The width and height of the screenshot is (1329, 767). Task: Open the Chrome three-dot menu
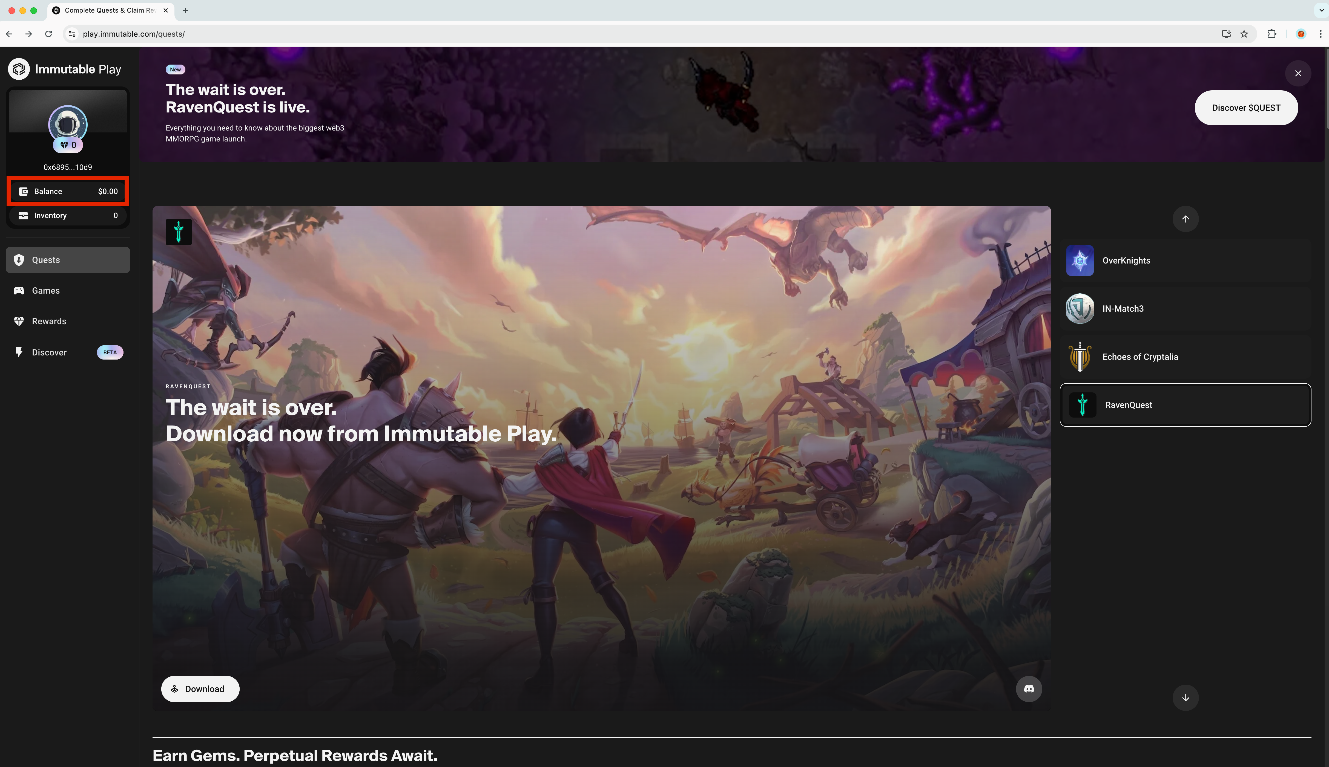pos(1320,34)
